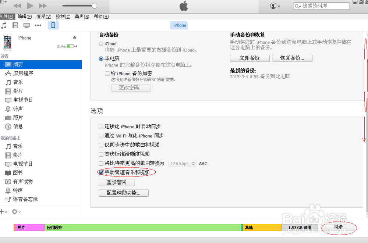Click the fast-forward playback button

[x=43, y=6]
